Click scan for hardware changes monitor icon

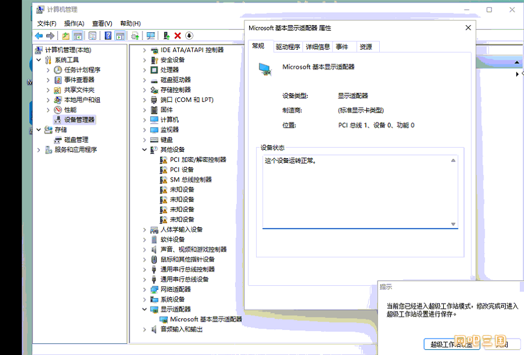[x=151, y=36]
